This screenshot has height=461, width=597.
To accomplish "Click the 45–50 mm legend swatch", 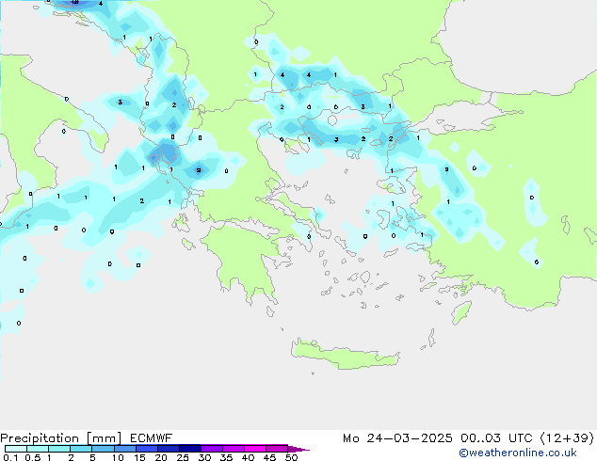I will click(x=277, y=449).
